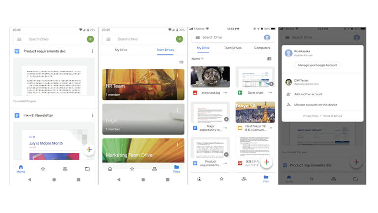Image resolution: width=378 pixels, height=213 pixels.
Task: Open more options for Product requirements doc card
Action: [x=93, y=51]
